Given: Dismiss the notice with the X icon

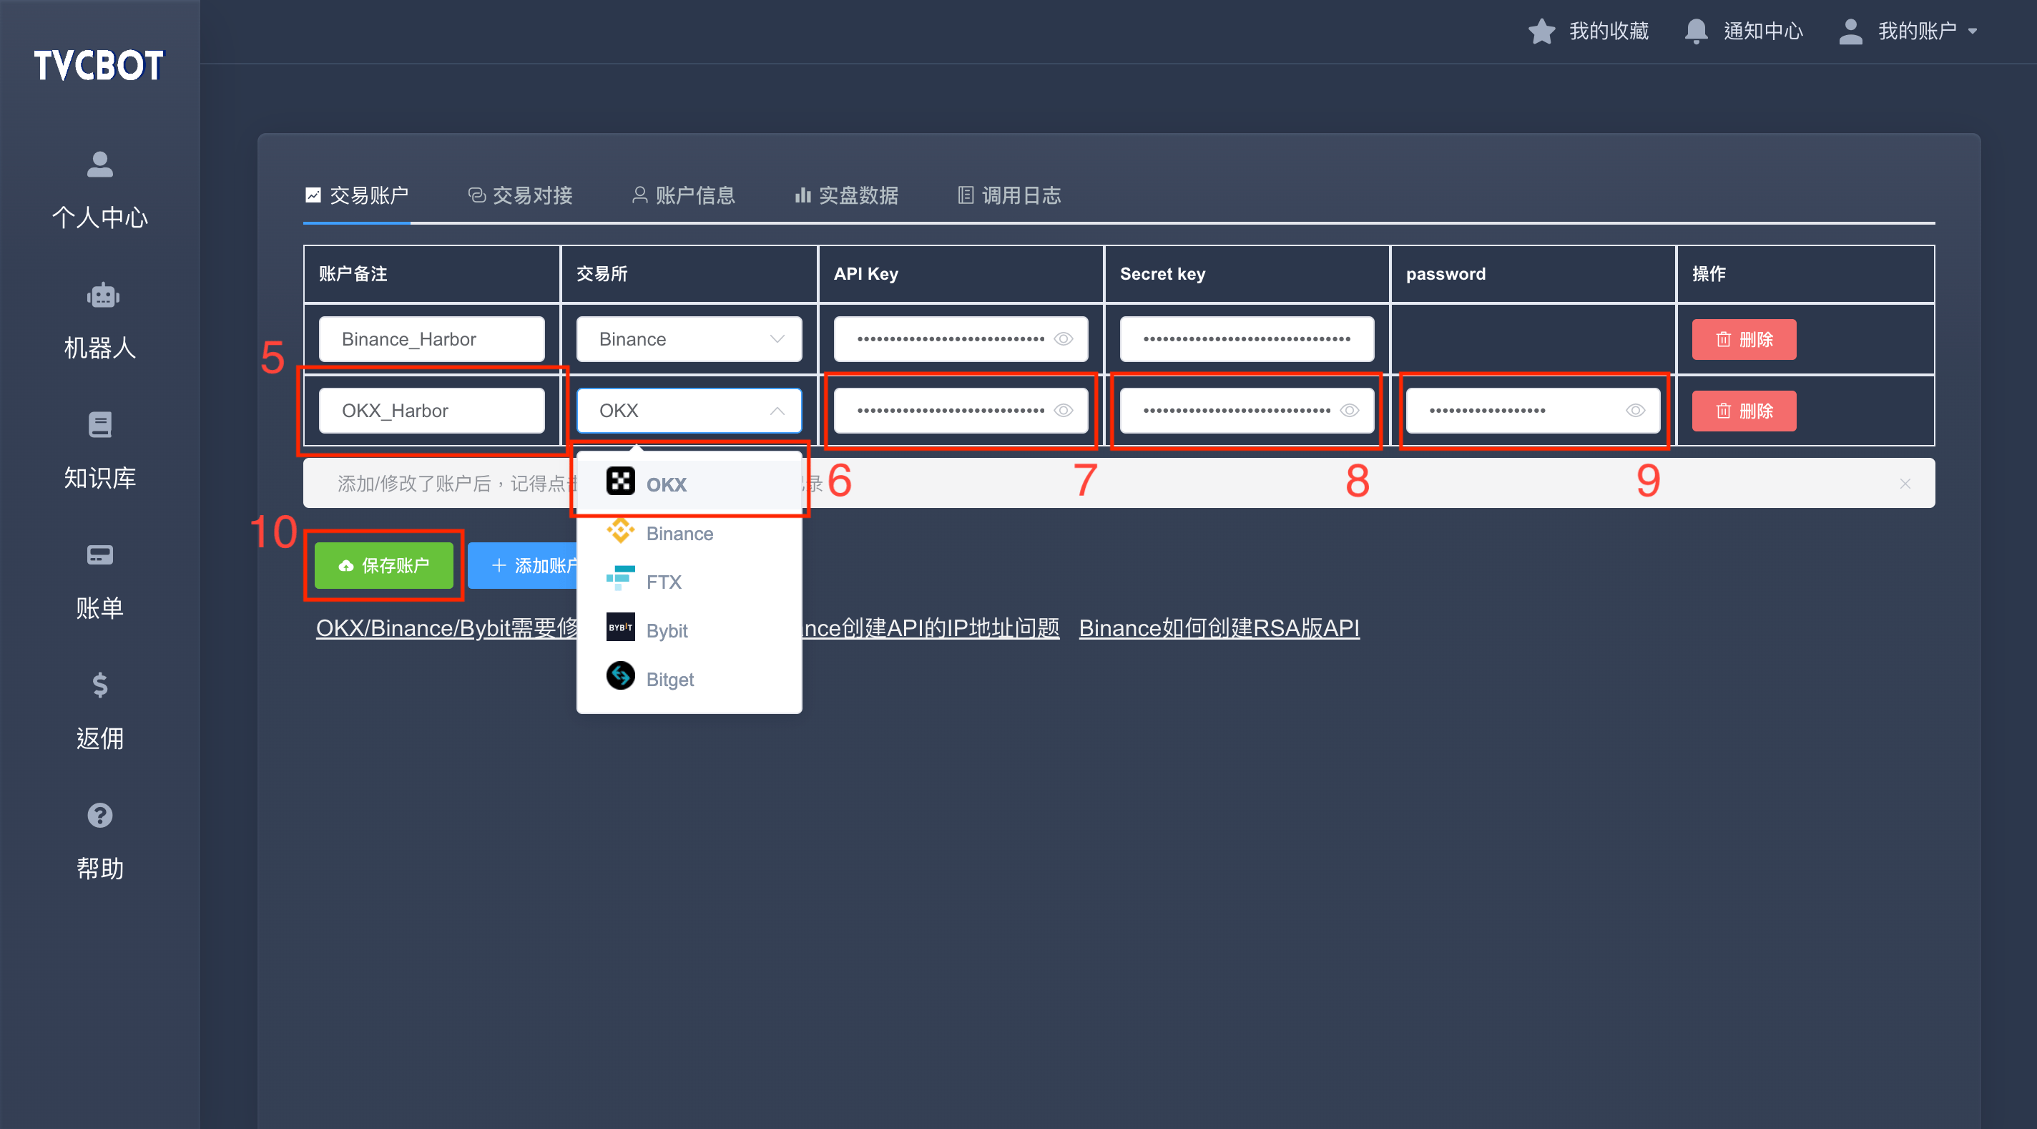Looking at the screenshot, I should click(1905, 484).
